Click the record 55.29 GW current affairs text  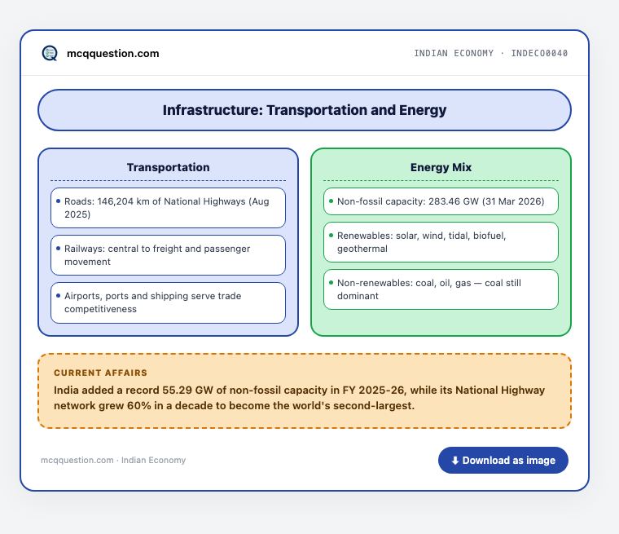[299, 398]
